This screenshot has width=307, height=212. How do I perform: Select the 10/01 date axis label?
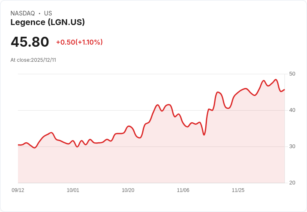tap(73, 190)
